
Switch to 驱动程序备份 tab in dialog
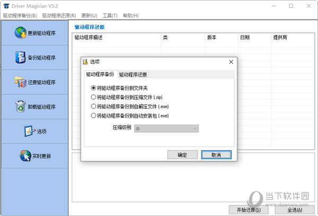click(x=100, y=74)
